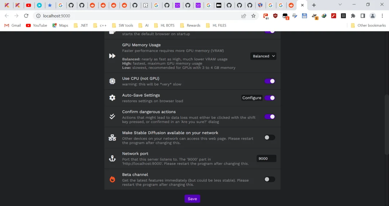
Task: Reload the localhost page
Action: coord(26,16)
